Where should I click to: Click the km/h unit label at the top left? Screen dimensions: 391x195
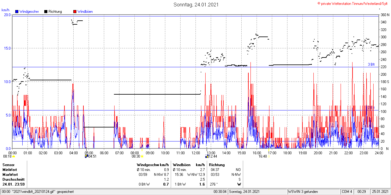coord(5,10)
